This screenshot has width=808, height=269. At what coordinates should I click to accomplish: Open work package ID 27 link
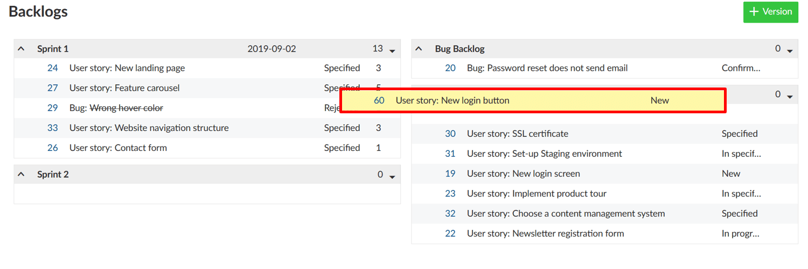52,88
